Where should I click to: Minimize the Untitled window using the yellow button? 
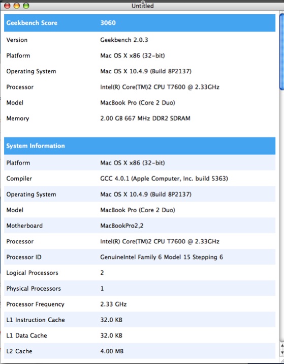coord(17,6)
